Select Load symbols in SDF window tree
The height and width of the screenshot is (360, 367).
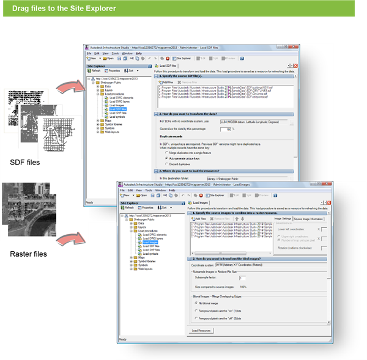(x=117, y=117)
